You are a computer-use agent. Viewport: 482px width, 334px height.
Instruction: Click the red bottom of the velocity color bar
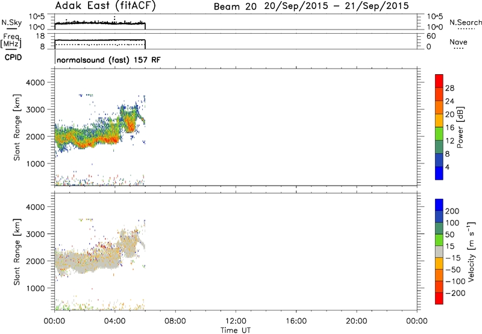tap(439, 298)
